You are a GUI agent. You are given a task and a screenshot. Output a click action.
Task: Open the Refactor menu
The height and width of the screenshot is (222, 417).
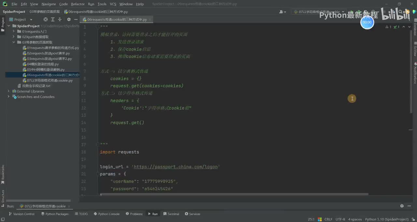(78, 4)
